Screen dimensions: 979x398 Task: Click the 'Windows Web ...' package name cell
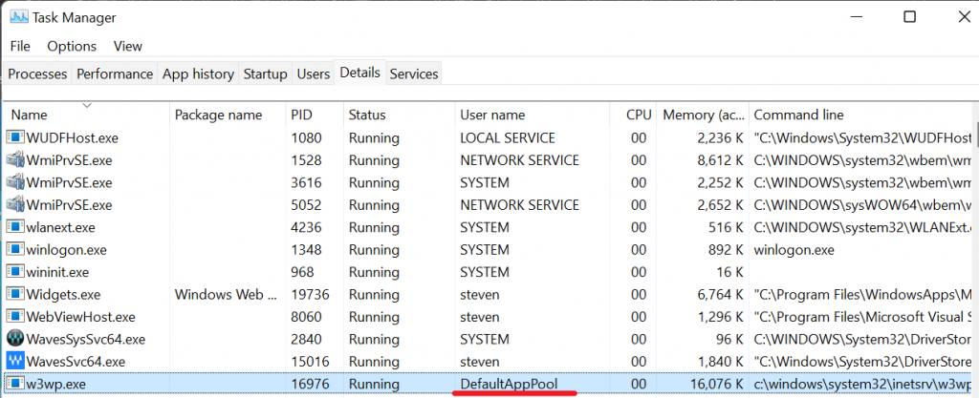[x=226, y=295]
